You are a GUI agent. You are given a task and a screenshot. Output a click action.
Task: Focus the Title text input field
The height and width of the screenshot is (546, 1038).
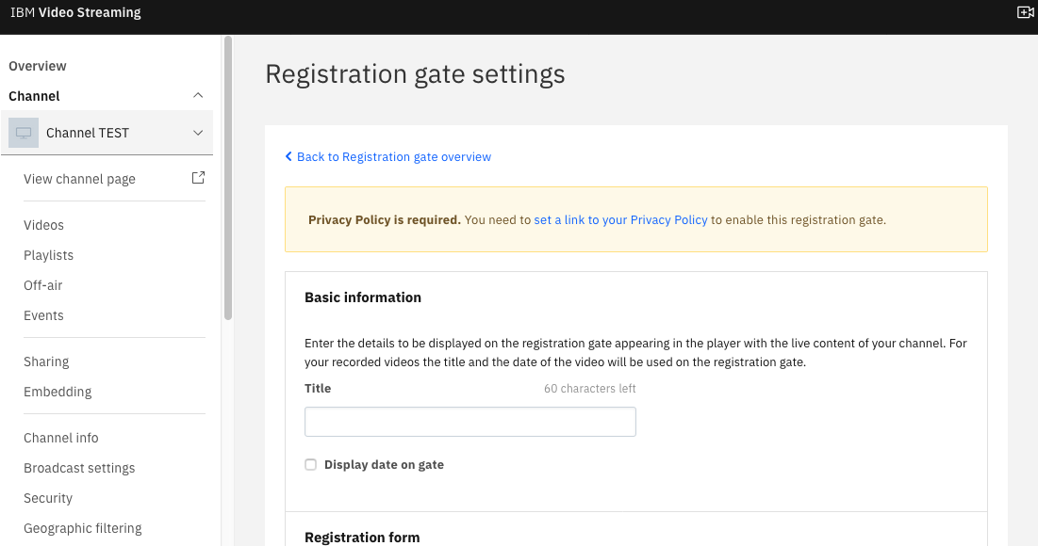tap(470, 422)
